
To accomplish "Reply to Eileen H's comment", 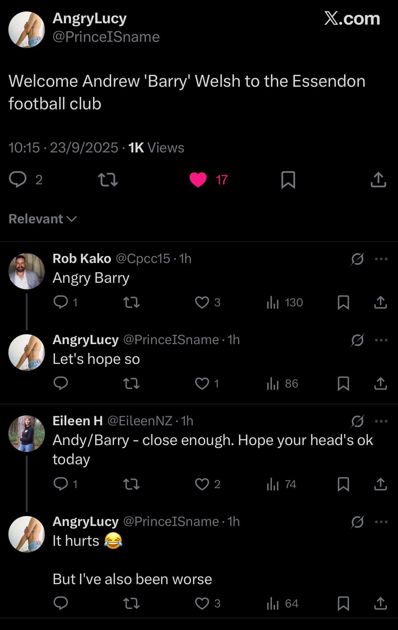I will (x=61, y=484).
